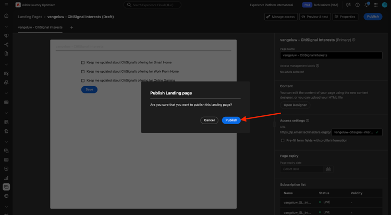Collapse sidebar group chevron above megaphone icon

coord(6,26)
